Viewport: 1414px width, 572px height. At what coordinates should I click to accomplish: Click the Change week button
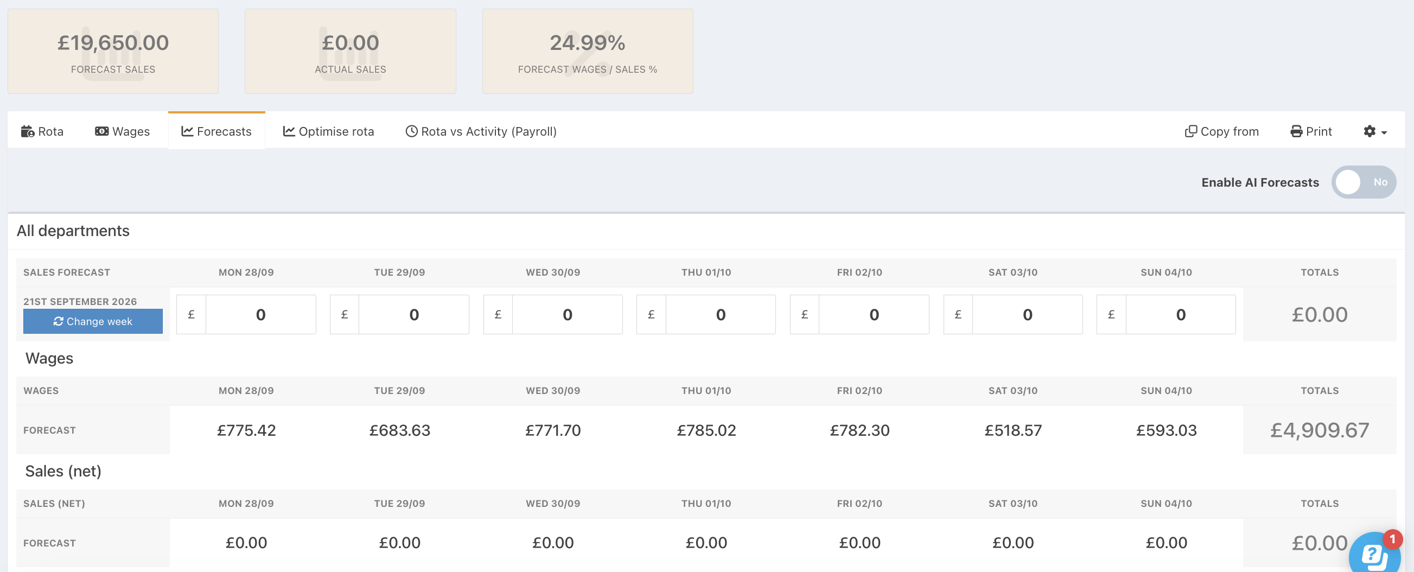tap(93, 321)
